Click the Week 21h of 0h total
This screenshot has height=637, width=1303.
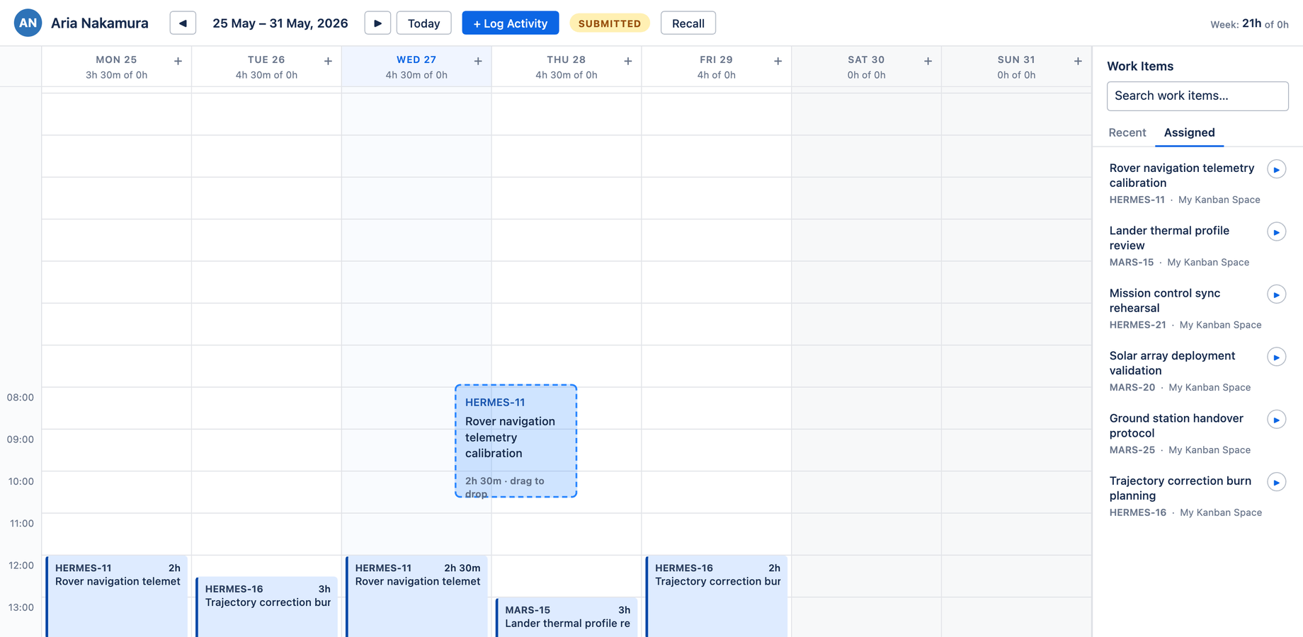[x=1249, y=23]
